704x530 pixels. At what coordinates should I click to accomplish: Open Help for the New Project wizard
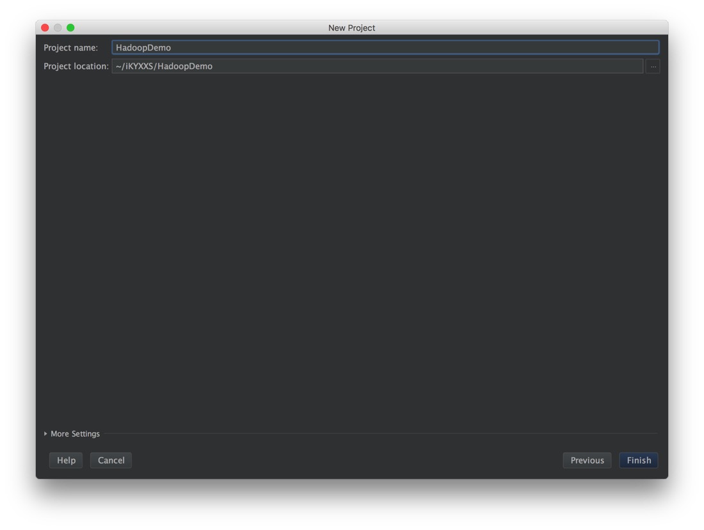click(66, 460)
